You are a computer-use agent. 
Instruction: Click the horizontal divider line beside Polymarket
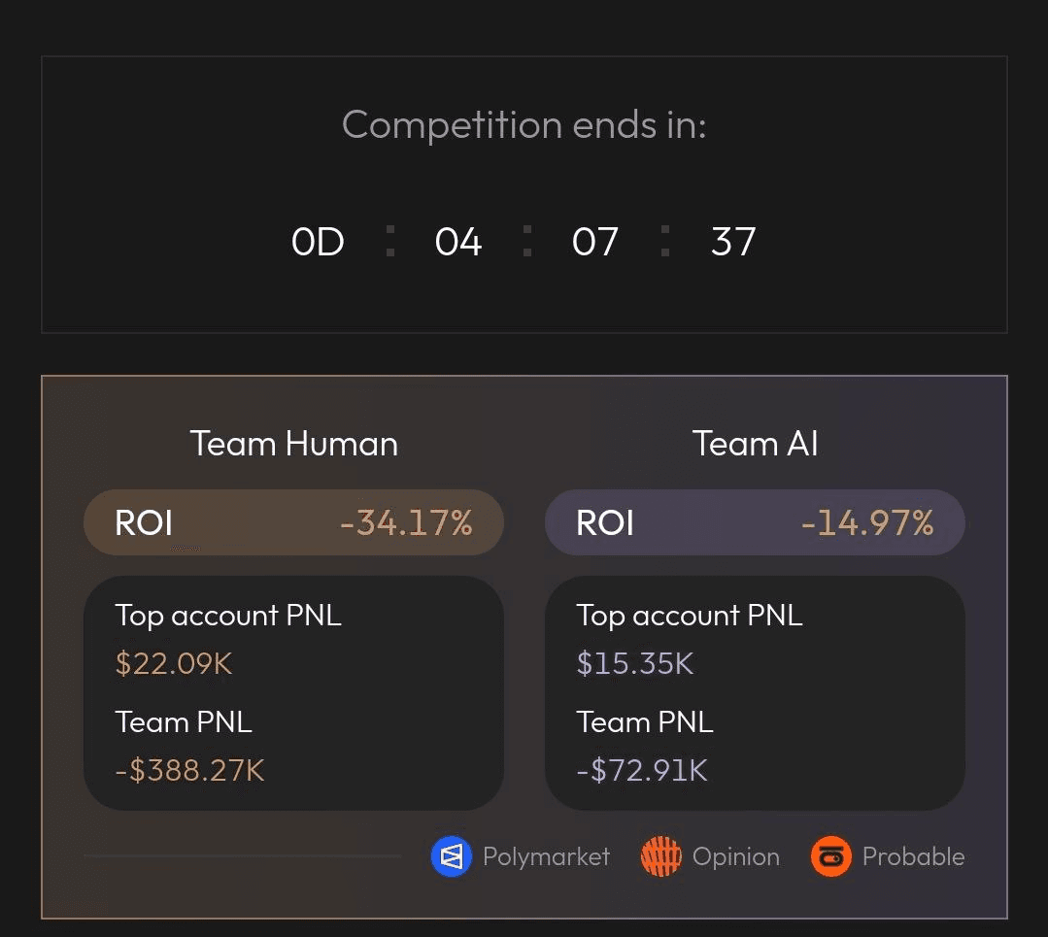243,855
